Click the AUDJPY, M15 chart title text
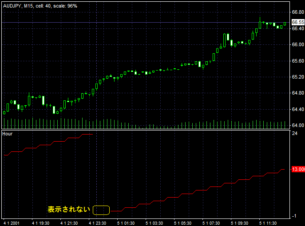Viewport: 305px width, 226px height. coord(40,6)
